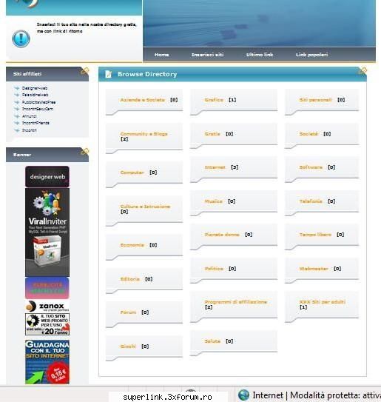The width and height of the screenshot is (381, 402).
Task: Browse the Computer category
Action: point(132,172)
